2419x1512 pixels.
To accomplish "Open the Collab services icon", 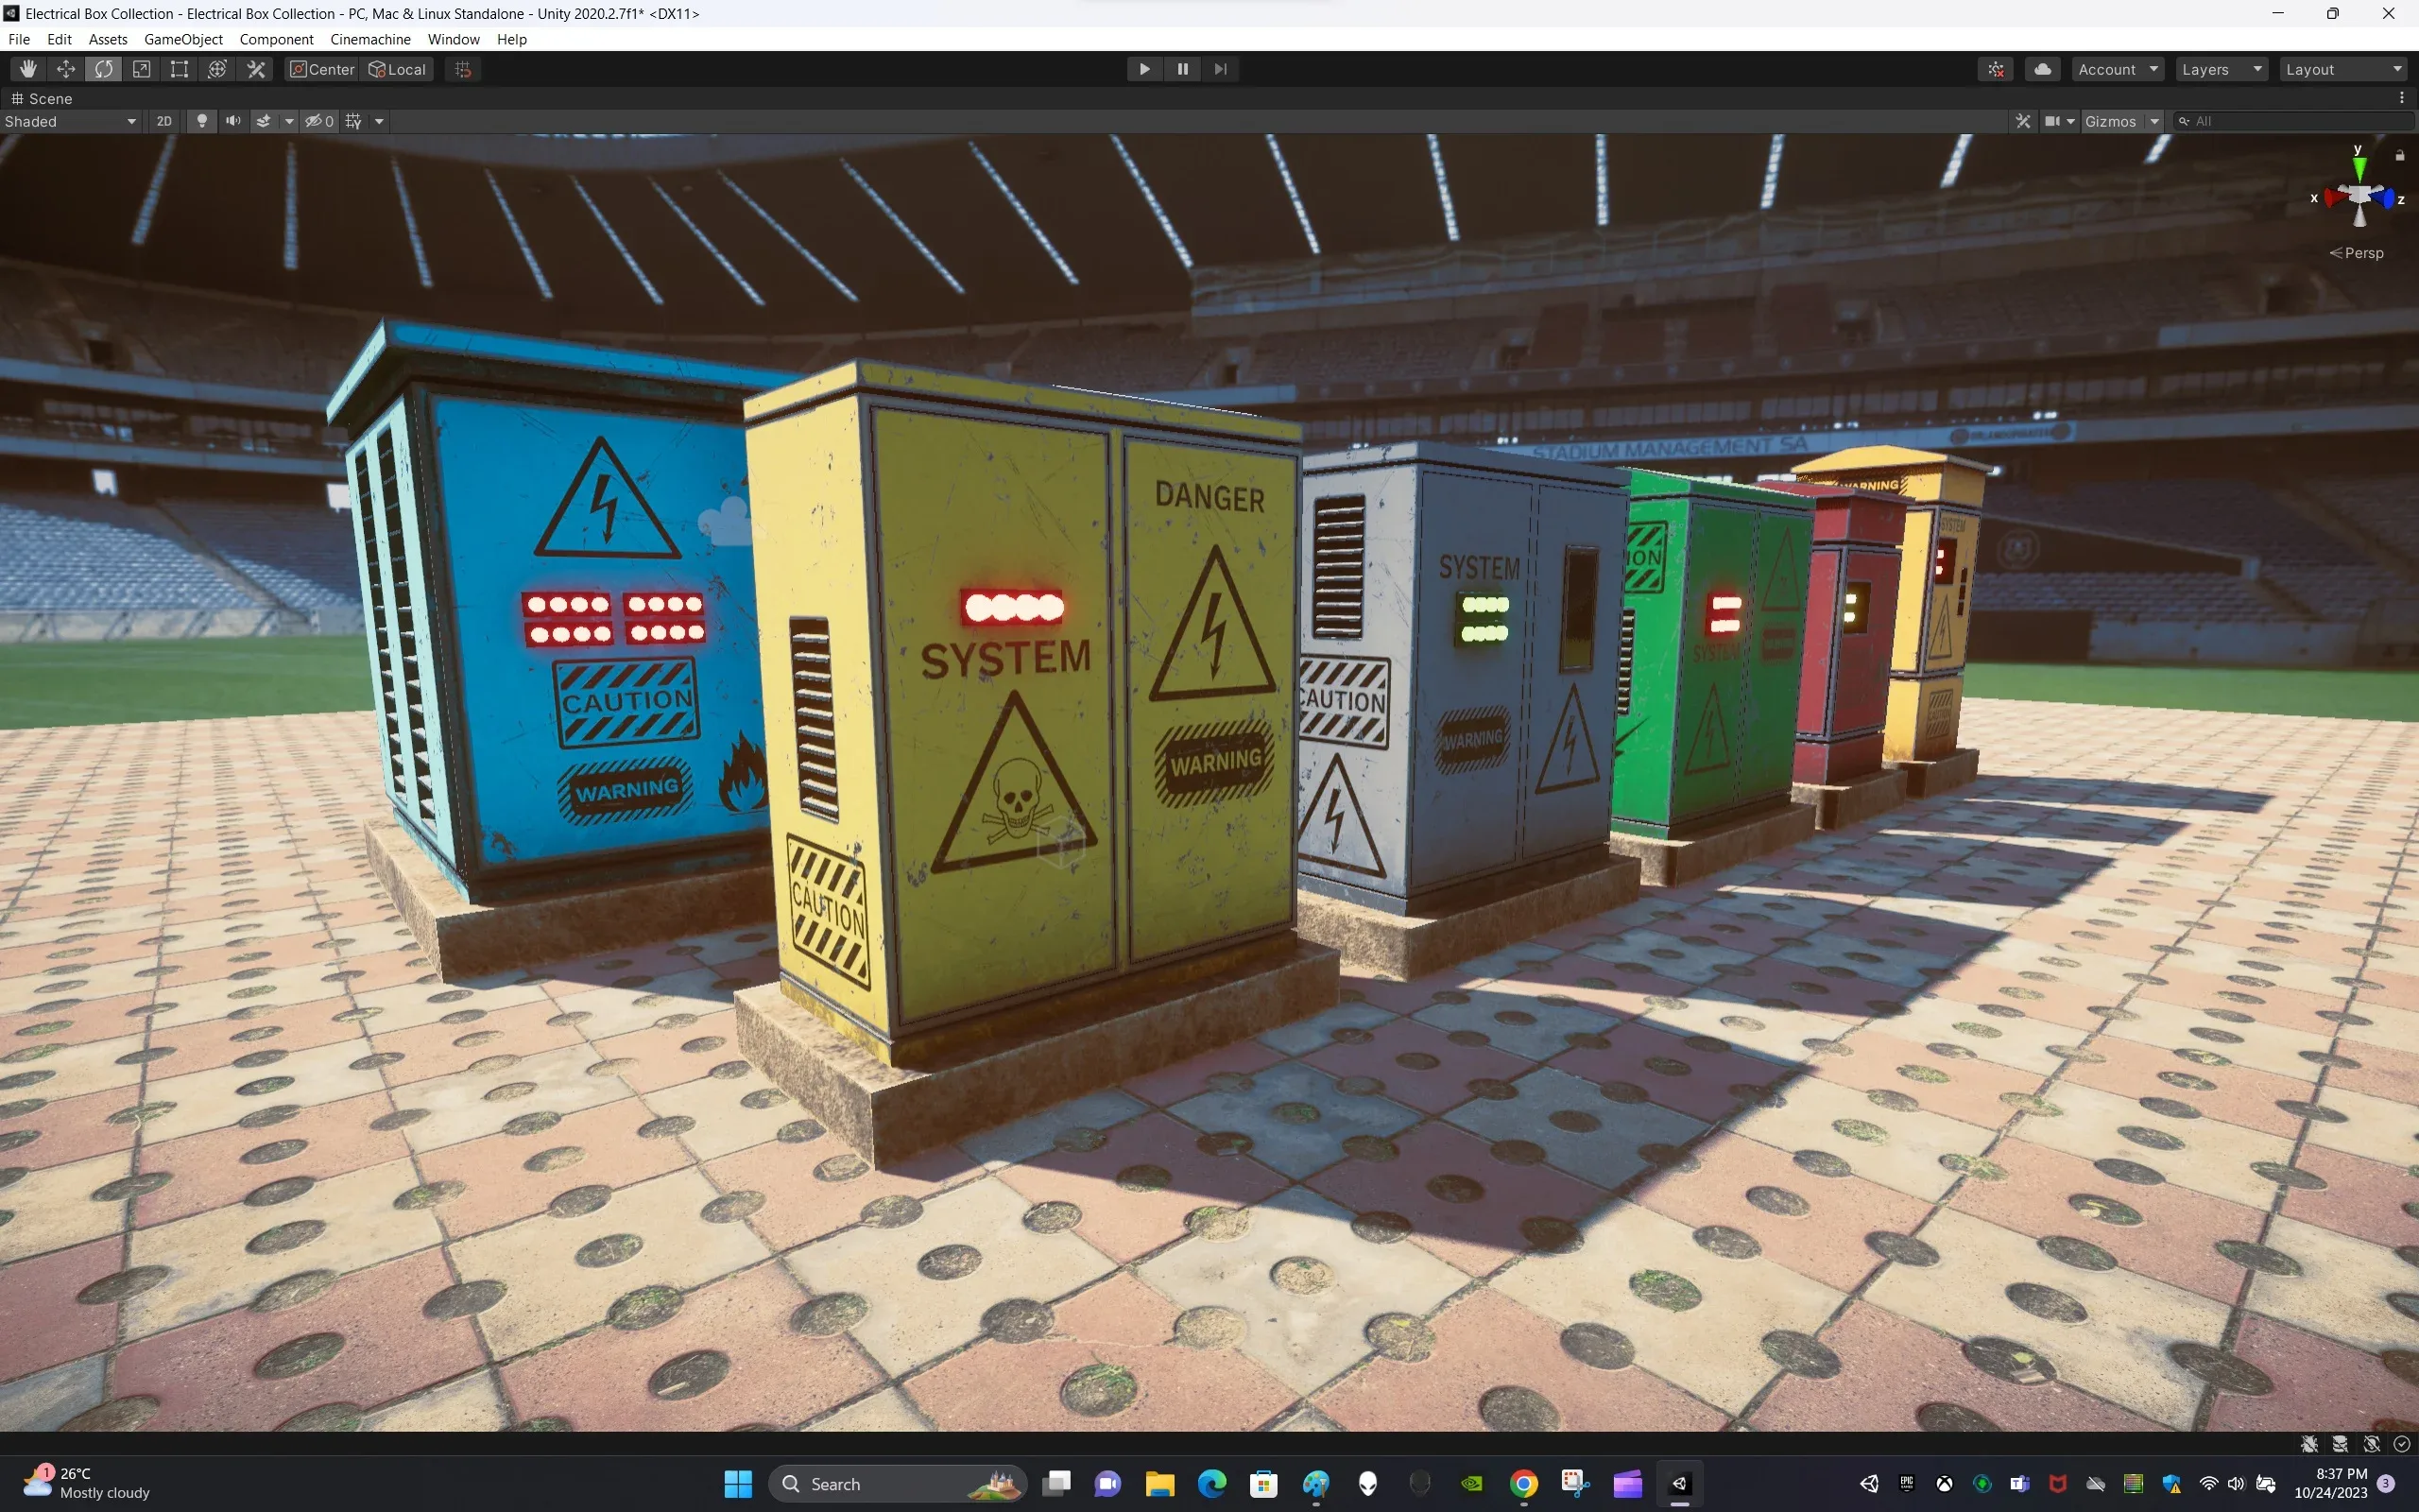I will pos(1997,69).
